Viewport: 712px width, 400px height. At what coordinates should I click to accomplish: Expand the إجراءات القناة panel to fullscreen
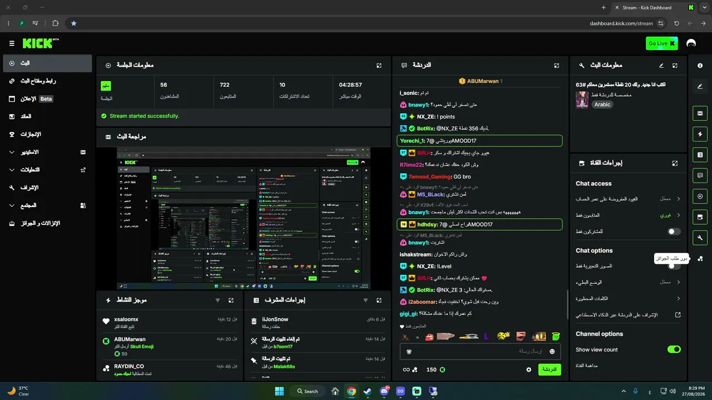pyautogui.click(x=675, y=163)
